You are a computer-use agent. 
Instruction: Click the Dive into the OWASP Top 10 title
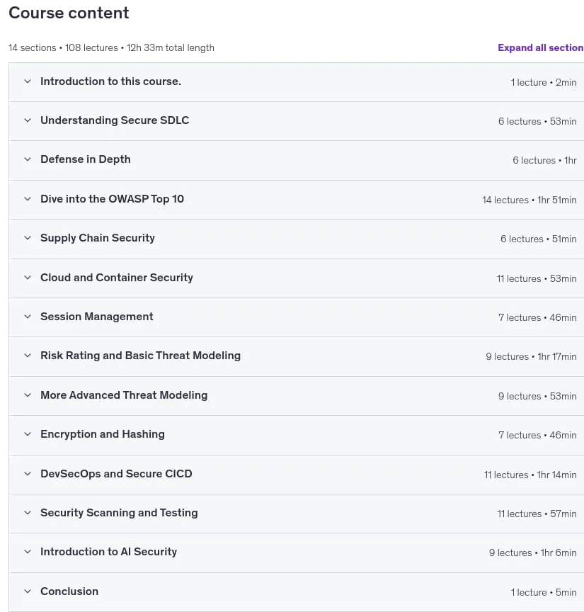tap(112, 198)
